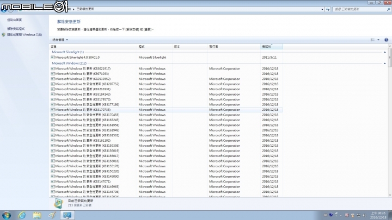Click the magnifier icon in the search box
Image resolution: width=392 pixels, height=220 pixels.
[x=389, y=9]
